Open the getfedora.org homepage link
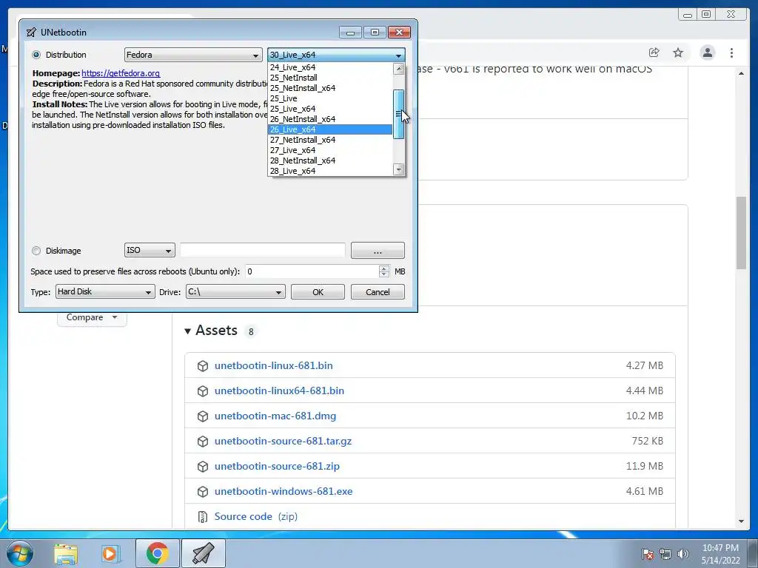 (x=121, y=73)
